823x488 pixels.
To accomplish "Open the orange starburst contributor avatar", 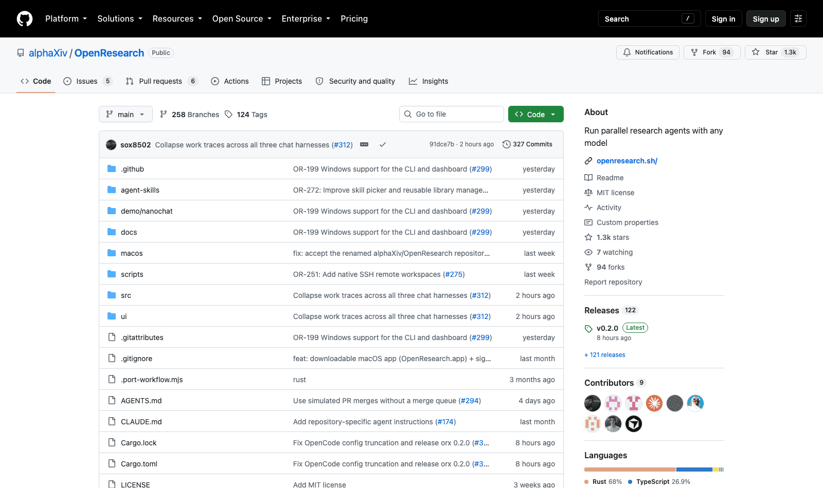I will point(654,403).
